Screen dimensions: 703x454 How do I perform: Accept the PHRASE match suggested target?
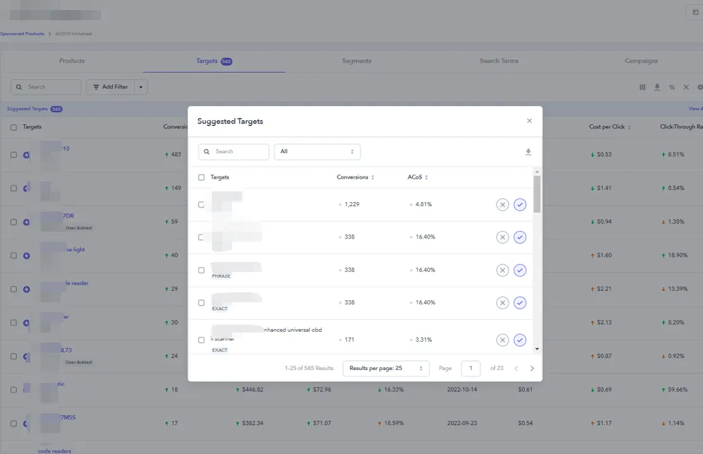(519, 271)
